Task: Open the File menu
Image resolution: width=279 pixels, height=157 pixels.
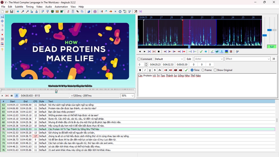Action: tap(3, 7)
